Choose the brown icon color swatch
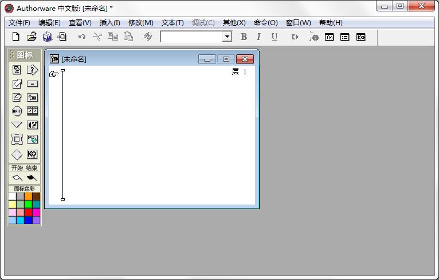The image size is (439, 280). coord(37,196)
